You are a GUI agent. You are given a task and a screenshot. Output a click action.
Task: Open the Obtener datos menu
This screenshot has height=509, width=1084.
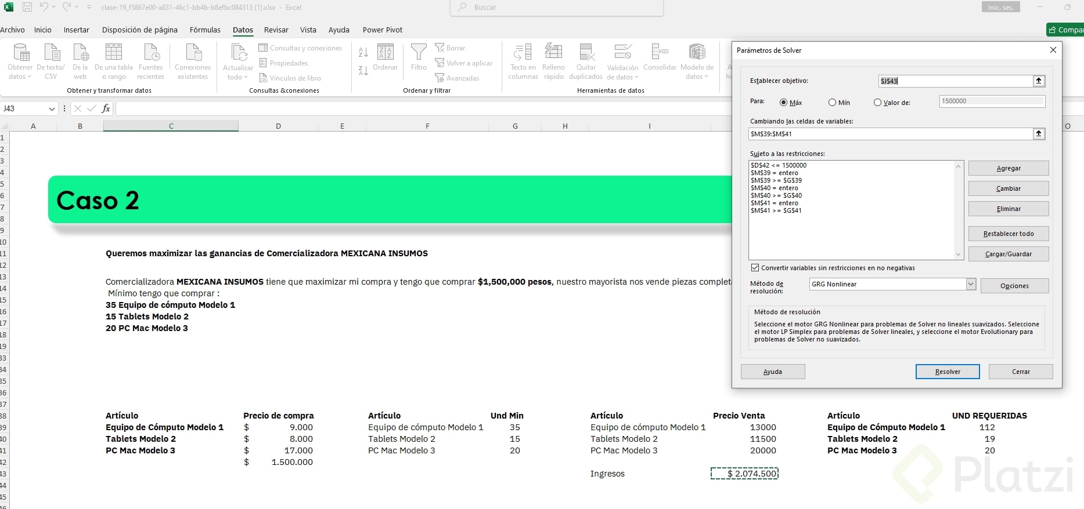tap(20, 61)
